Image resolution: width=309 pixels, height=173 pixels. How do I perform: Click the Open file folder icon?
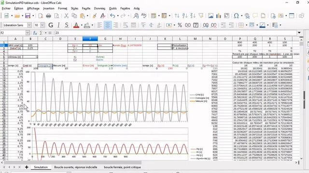pos(17,16)
